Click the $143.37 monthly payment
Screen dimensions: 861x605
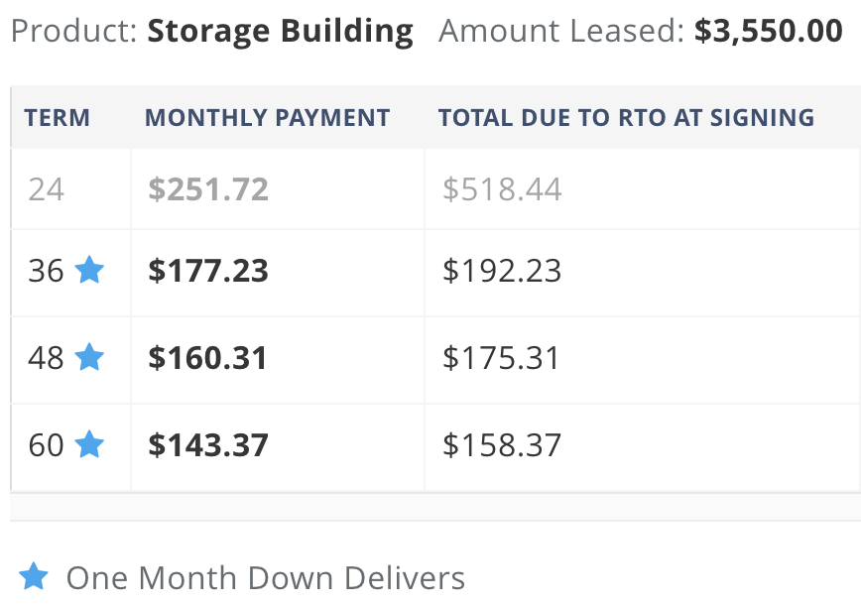(x=208, y=444)
